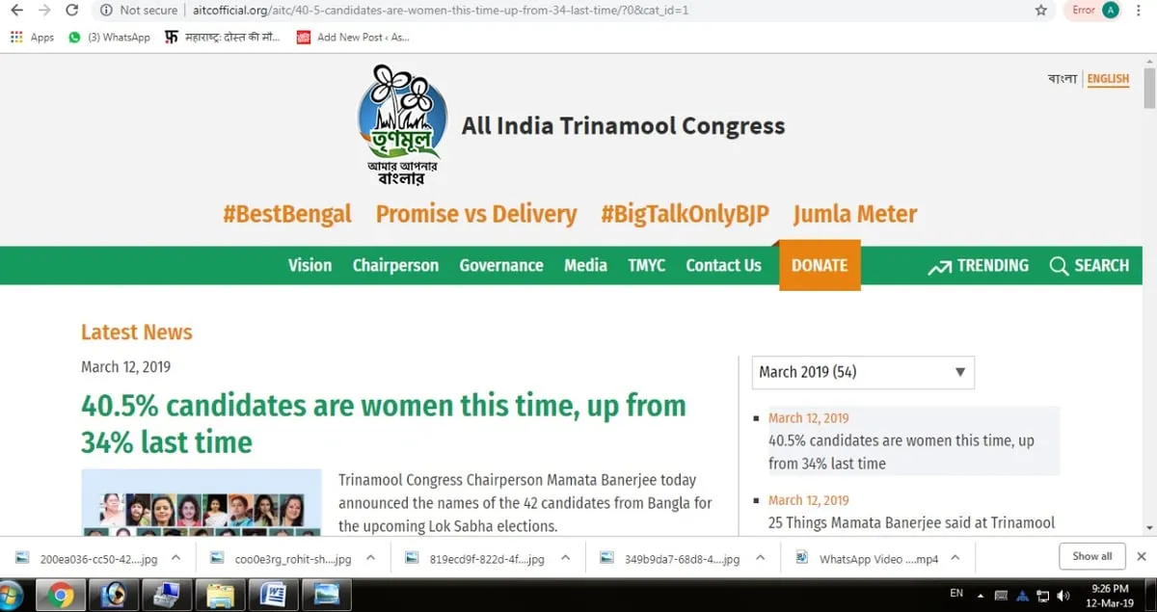Open the Chrome profile avatar 'A'
1157x612 pixels.
pos(1111,11)
